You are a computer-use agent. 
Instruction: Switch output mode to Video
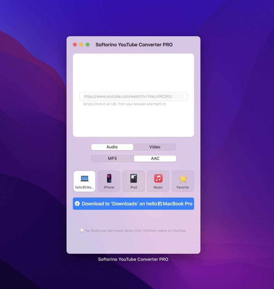click(x=155, y=147)
